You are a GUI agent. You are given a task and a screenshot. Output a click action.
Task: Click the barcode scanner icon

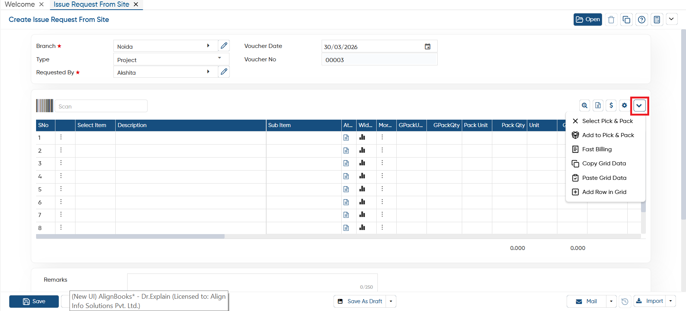45,106
